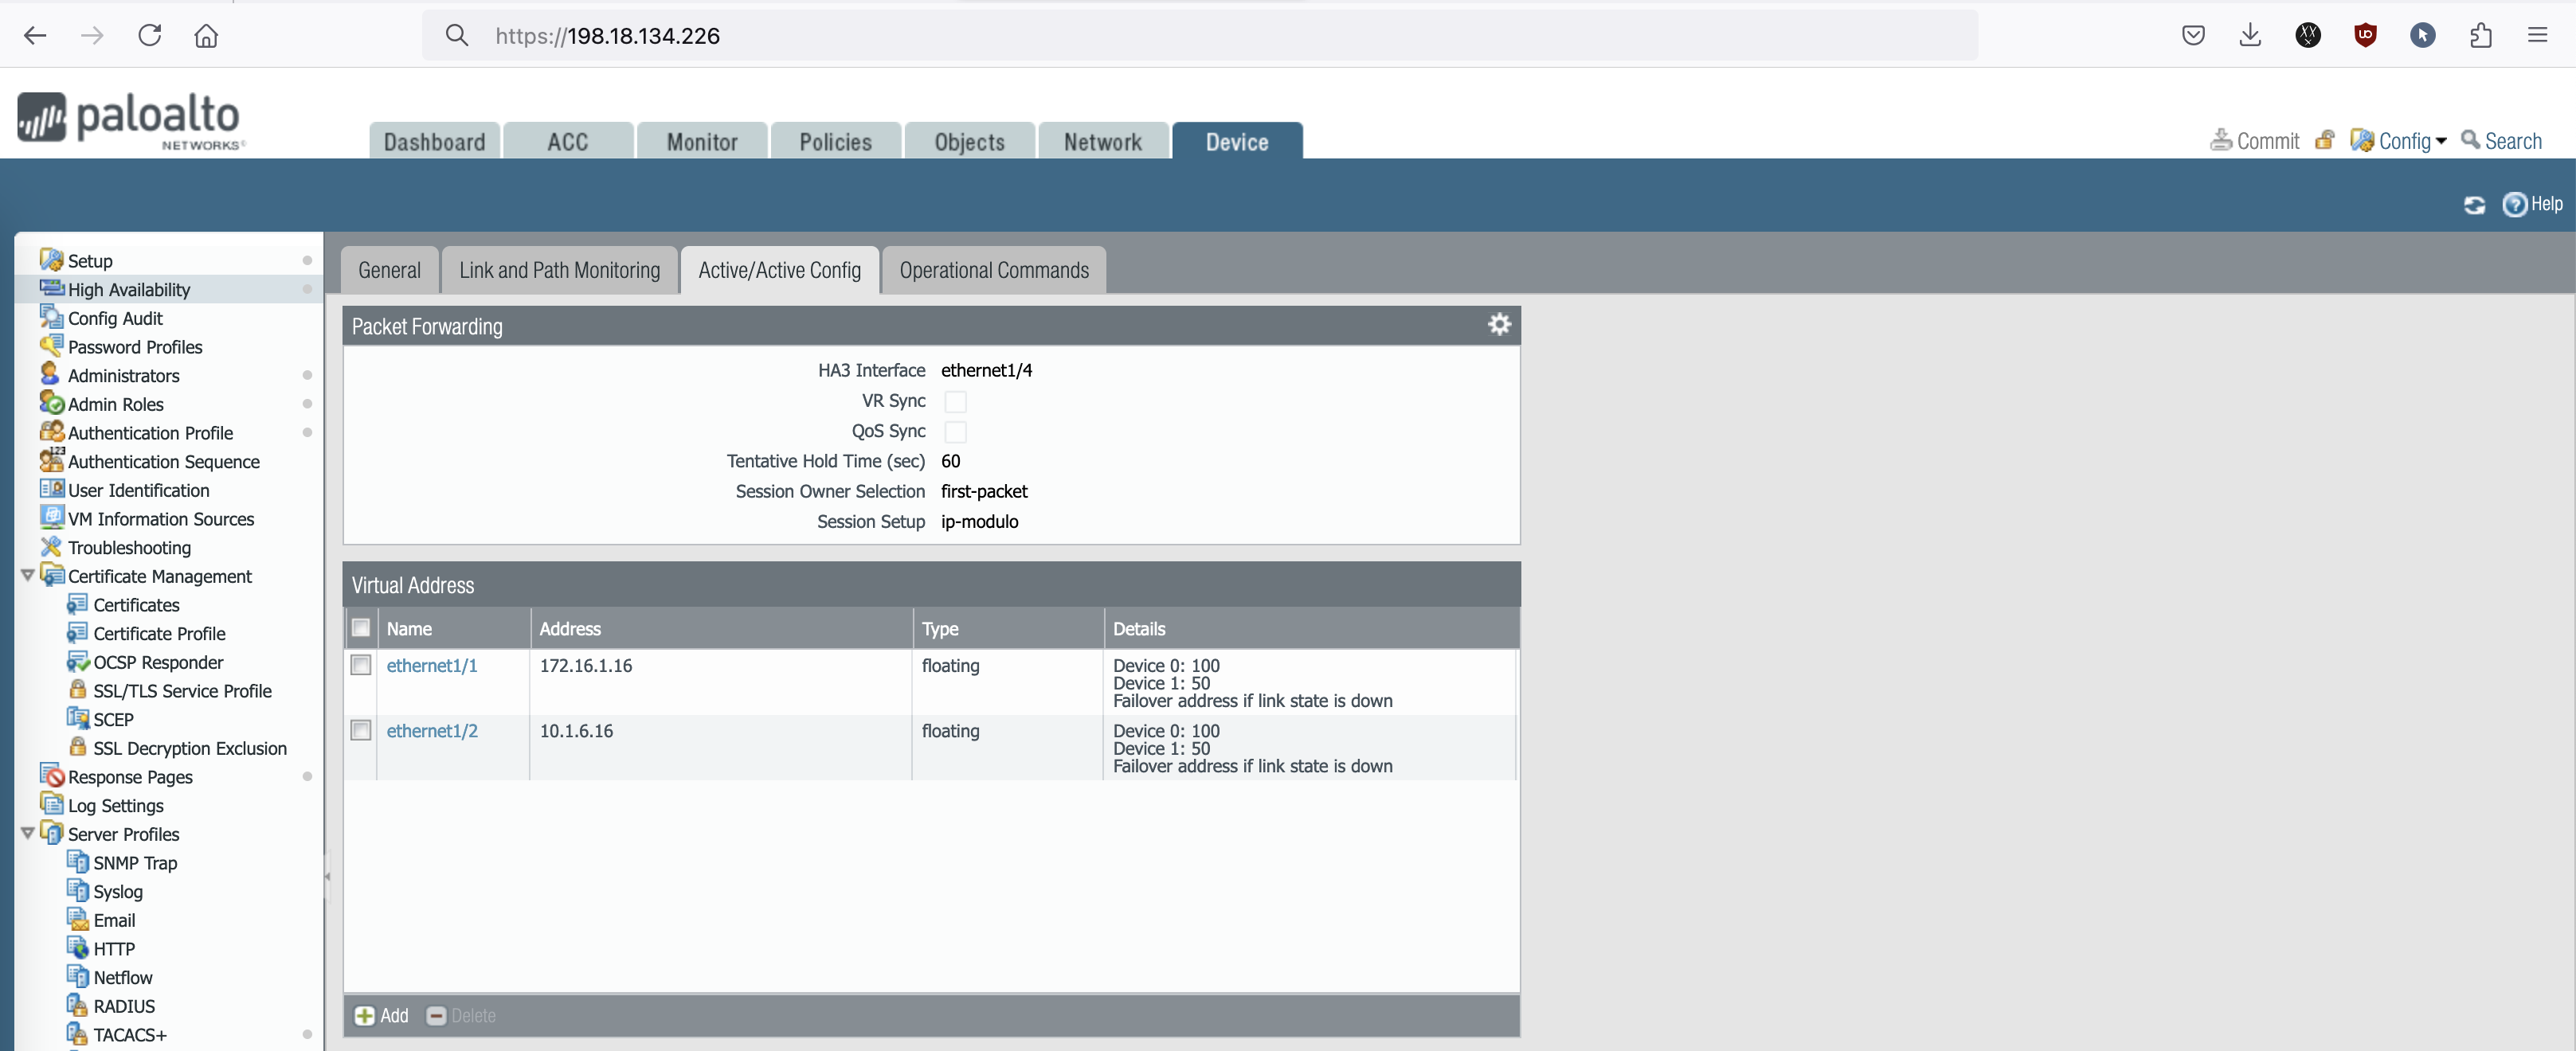Open Packet Forwarding settings gear
This screenshot has height=1051, width=2576.
[x=1498, y=324]
